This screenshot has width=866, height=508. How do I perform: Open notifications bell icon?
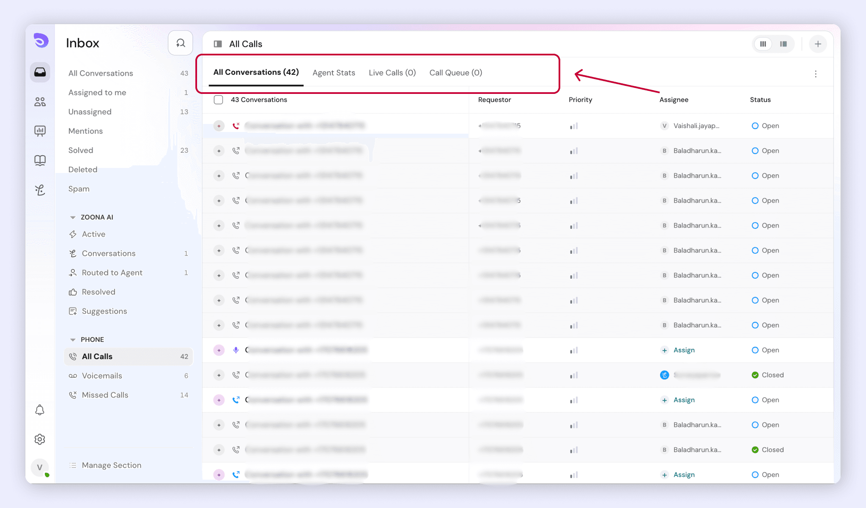(x=40, y=410)
